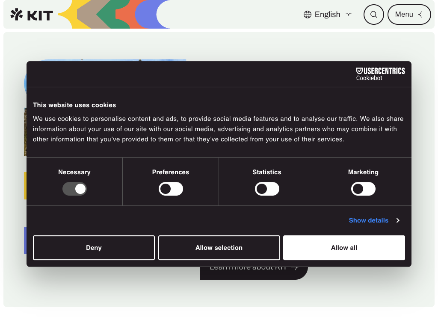The width and height of the screenshot is (438, 328).
Task: Expand the English language dropdown
Action: 328,15
